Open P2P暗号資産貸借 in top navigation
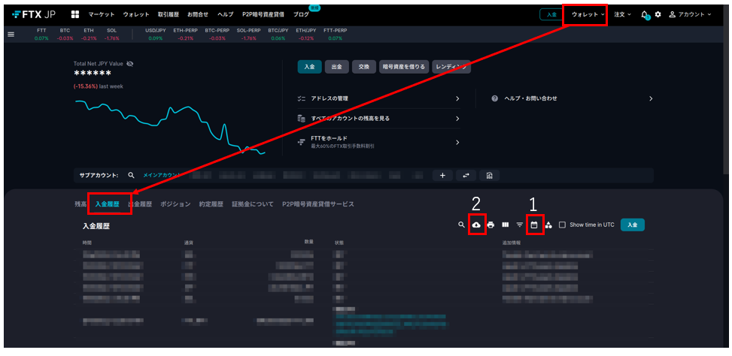 263,14
